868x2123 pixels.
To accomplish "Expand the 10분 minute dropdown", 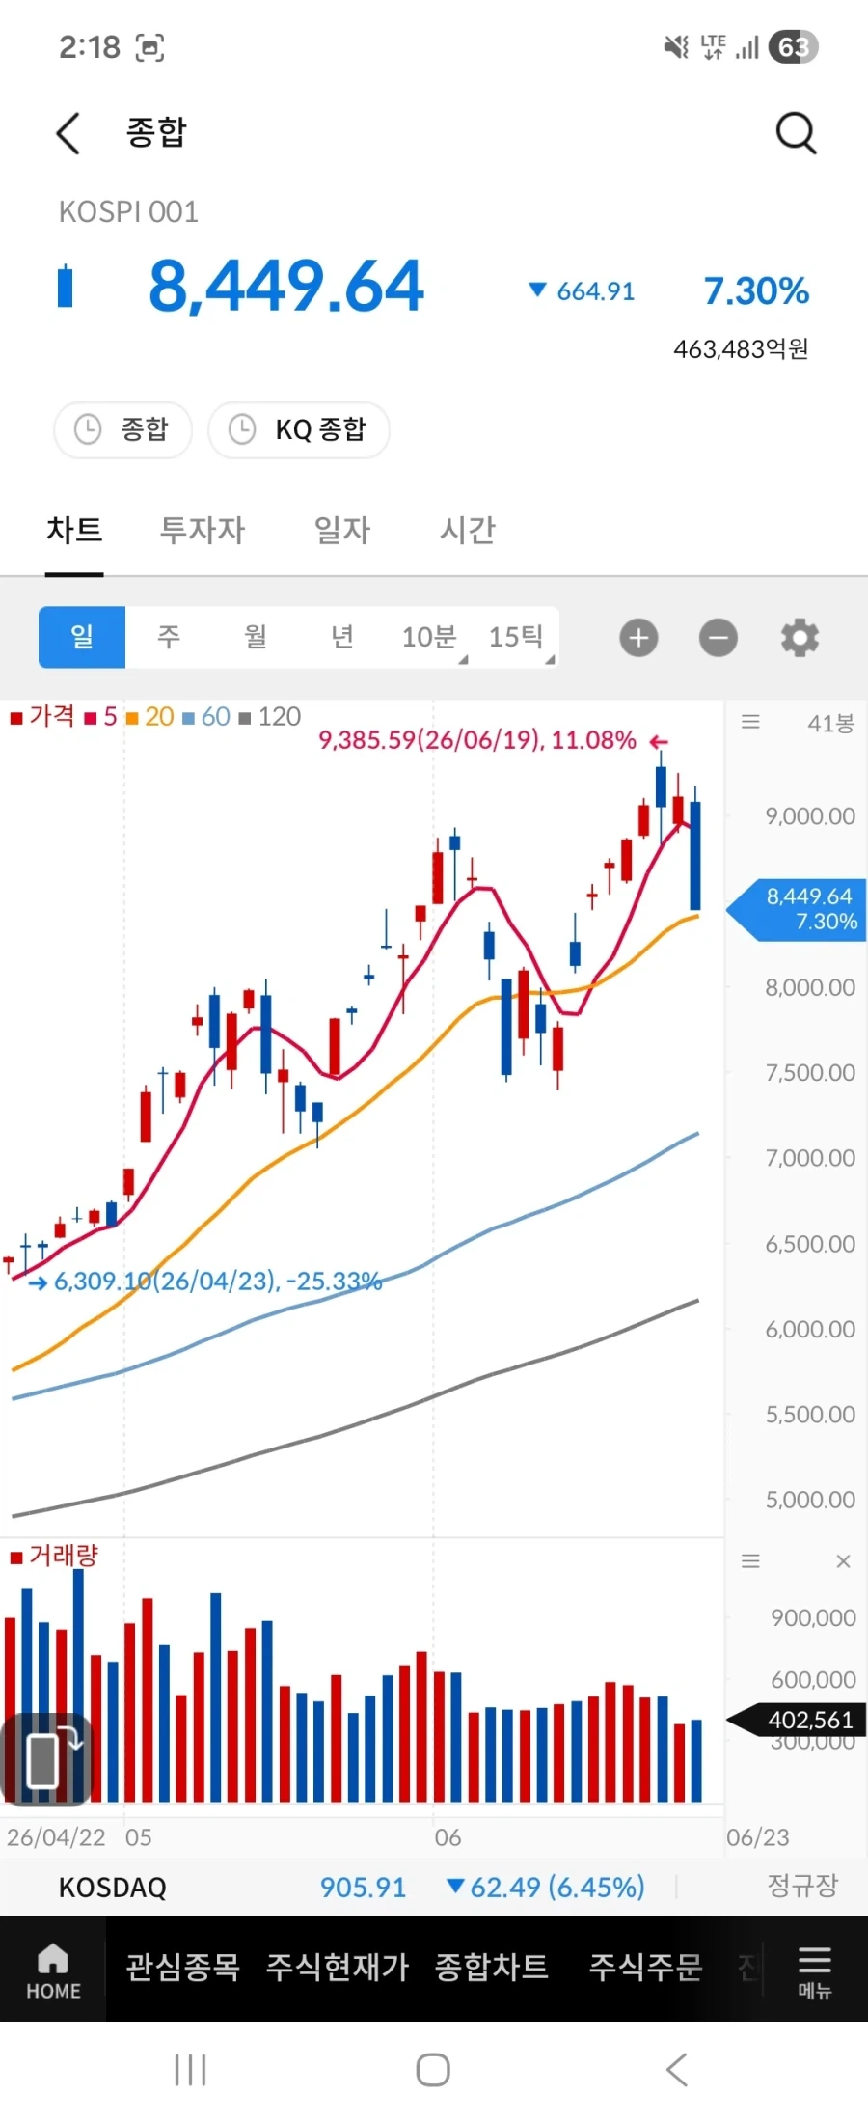I will (x=429, y=637).
